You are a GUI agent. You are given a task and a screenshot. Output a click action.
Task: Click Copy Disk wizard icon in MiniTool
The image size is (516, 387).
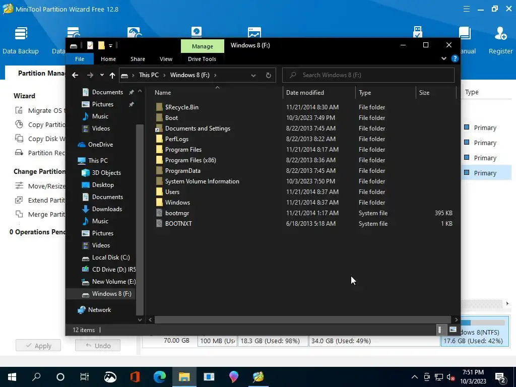pyautogui.click(x=19, y=139)
